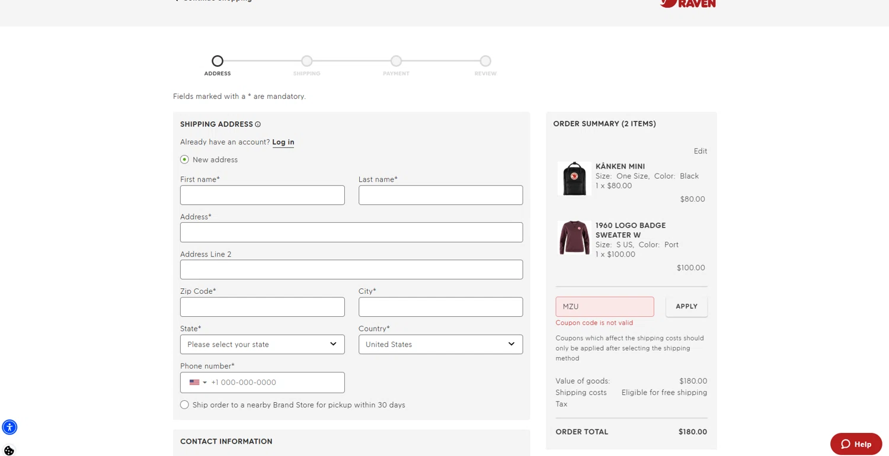This screenshot has height=456, width=889.
Task: Click the Last name input field
Action: click(x=440, y=195)
